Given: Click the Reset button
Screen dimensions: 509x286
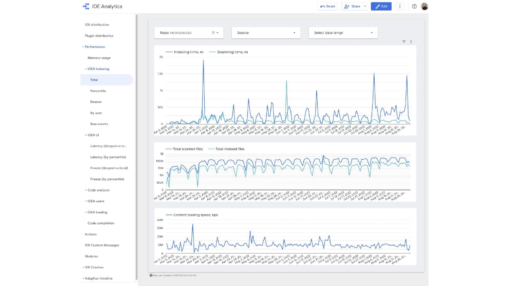Looking at the screenshot, I should [328, 6].
